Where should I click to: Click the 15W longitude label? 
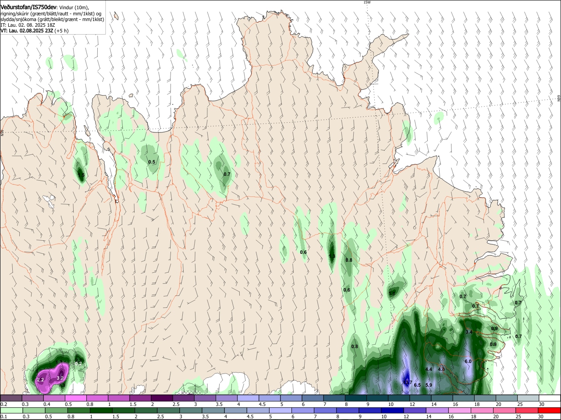coord(367,2)
